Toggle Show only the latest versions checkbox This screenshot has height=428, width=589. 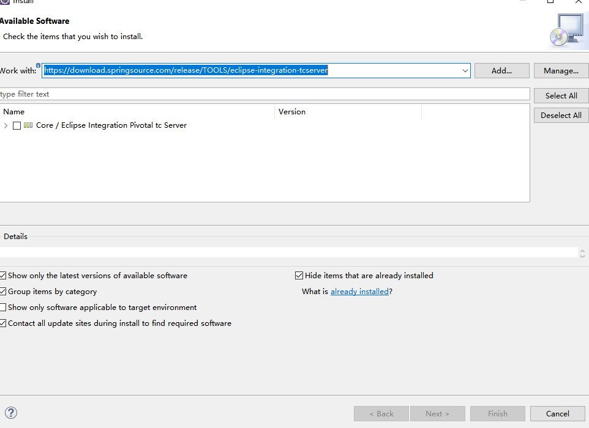click(x=3, y=276)
